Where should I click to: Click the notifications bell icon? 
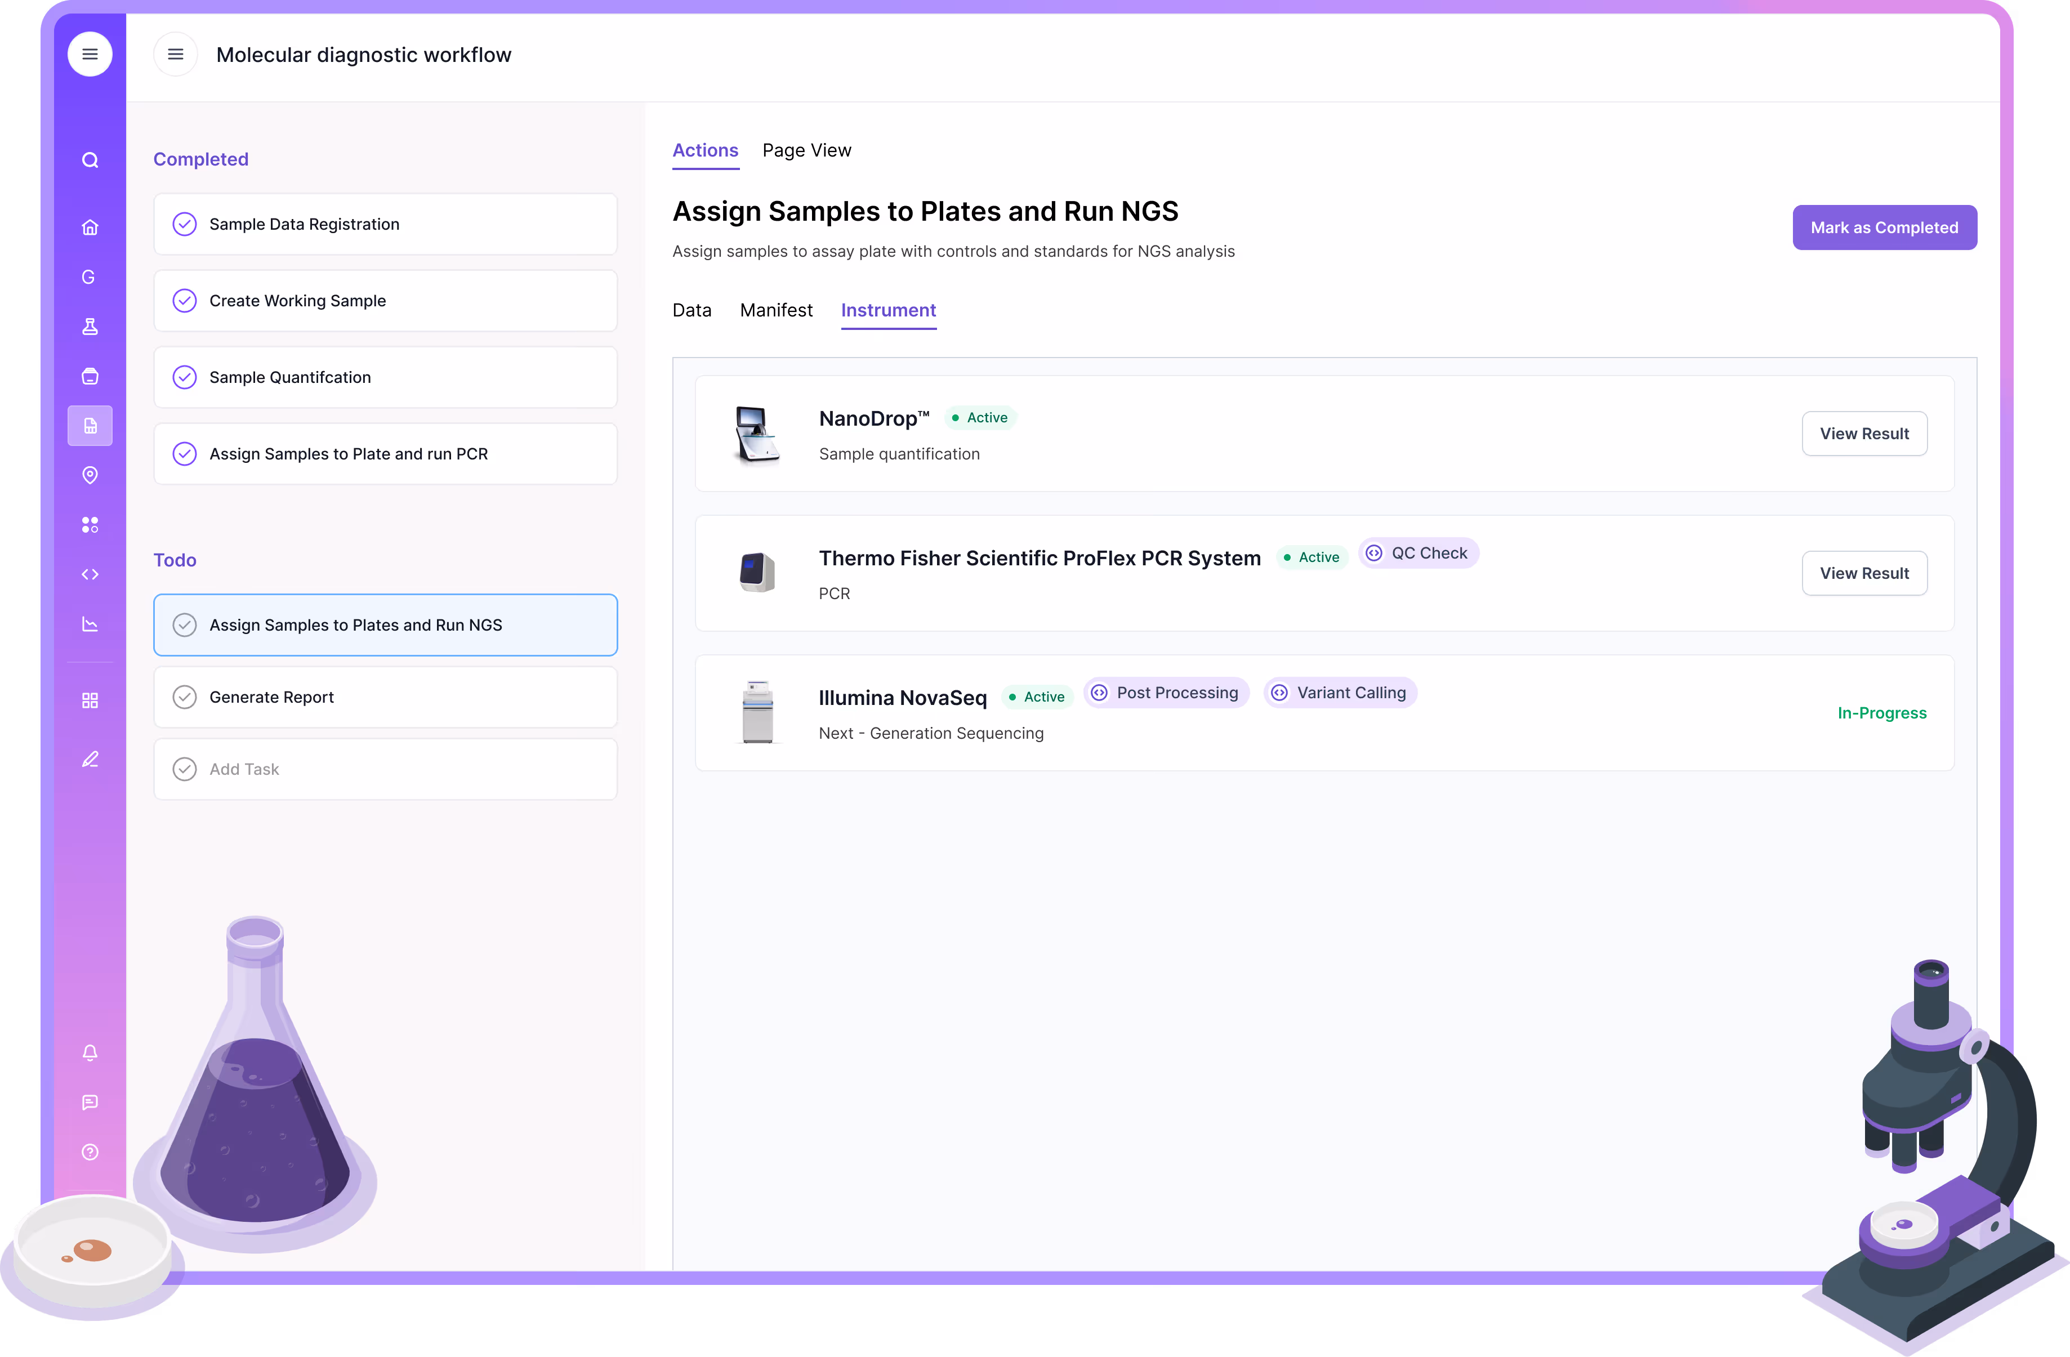pos(90,1052)
